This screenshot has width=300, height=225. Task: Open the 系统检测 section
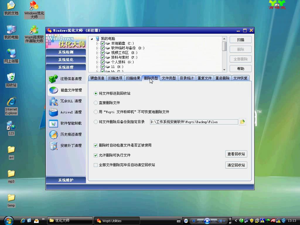66,52
